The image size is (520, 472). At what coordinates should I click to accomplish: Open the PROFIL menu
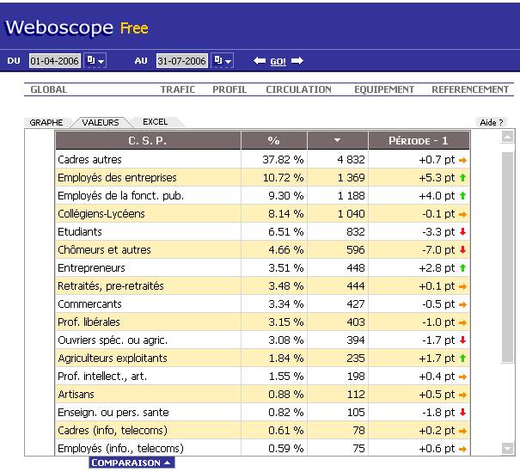click(x=229, y=89)
